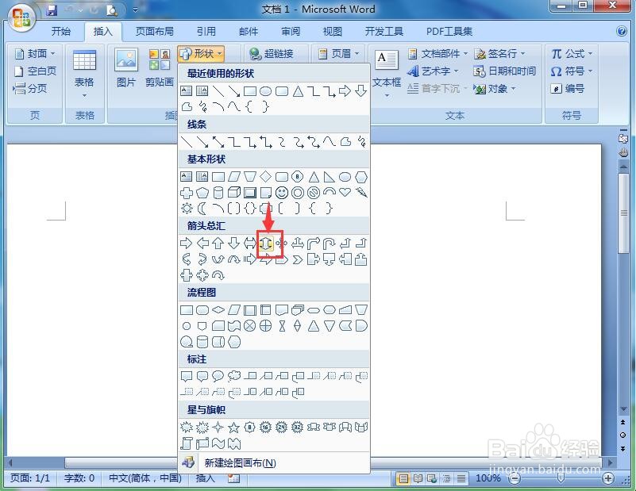This screenshot has height=491, width=636.
Task: Click the Office button logo
Action: click(21, 17)
